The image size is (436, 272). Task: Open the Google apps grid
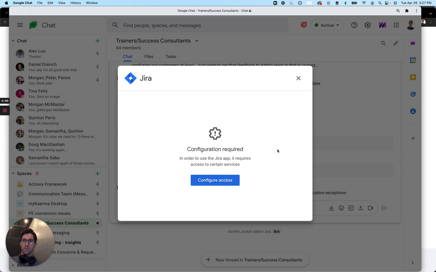tap(396, 25)
